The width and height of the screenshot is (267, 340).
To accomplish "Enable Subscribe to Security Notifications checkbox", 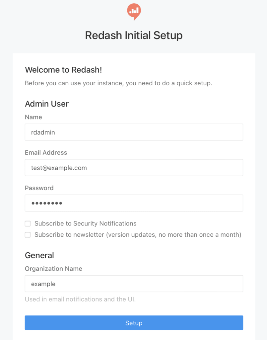I will coord(28,224).
